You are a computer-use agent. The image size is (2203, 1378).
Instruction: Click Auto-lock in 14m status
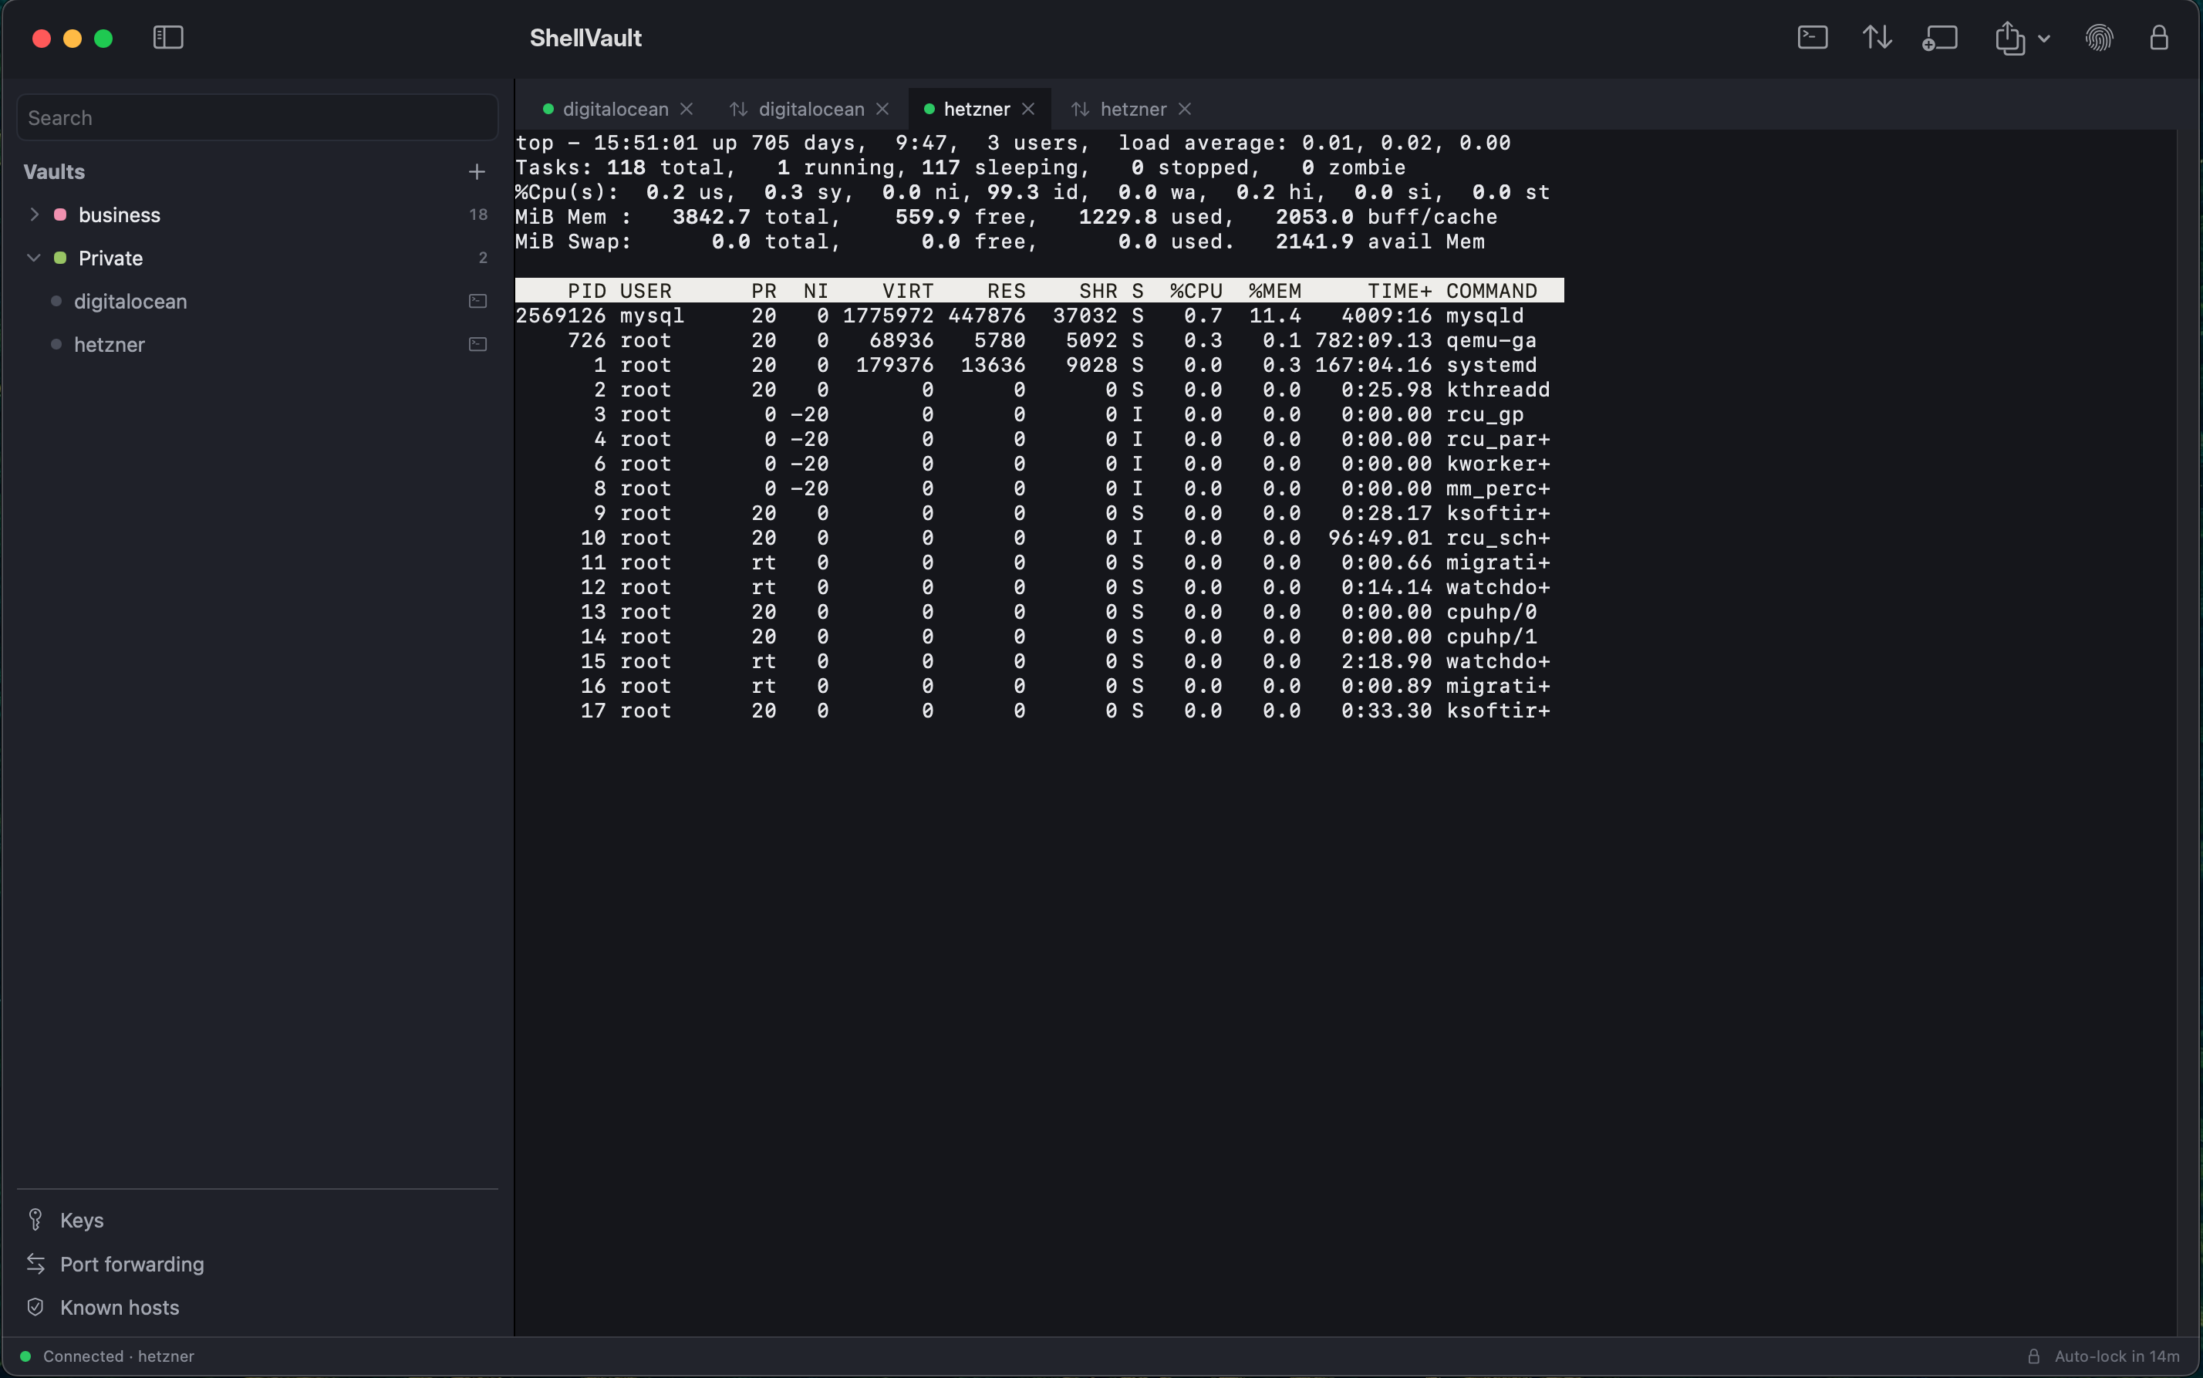pyautogui.click(x=2117, y=1356)
